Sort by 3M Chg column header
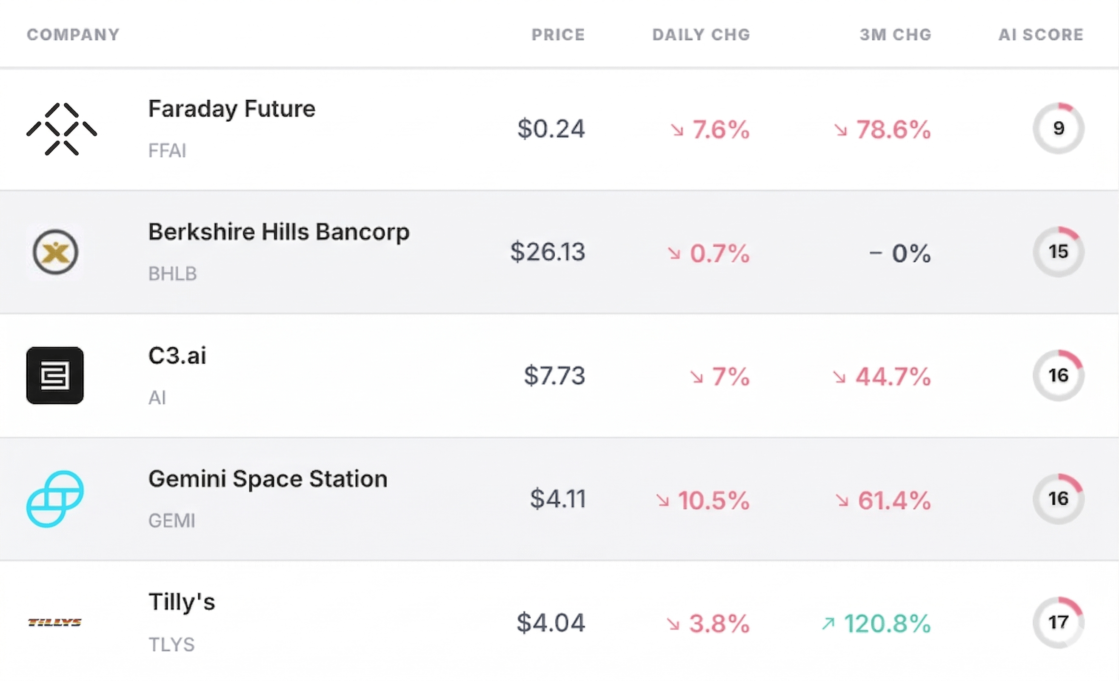This screenshot has height=681, width=1119. [896, 34]
